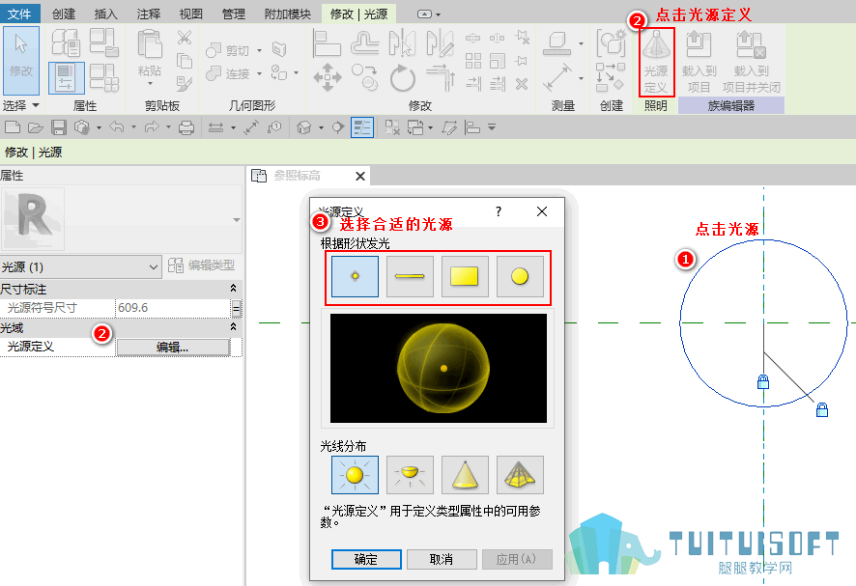Collapse the 光域 section
Screen dimensions: 856x586
[233, 327]
